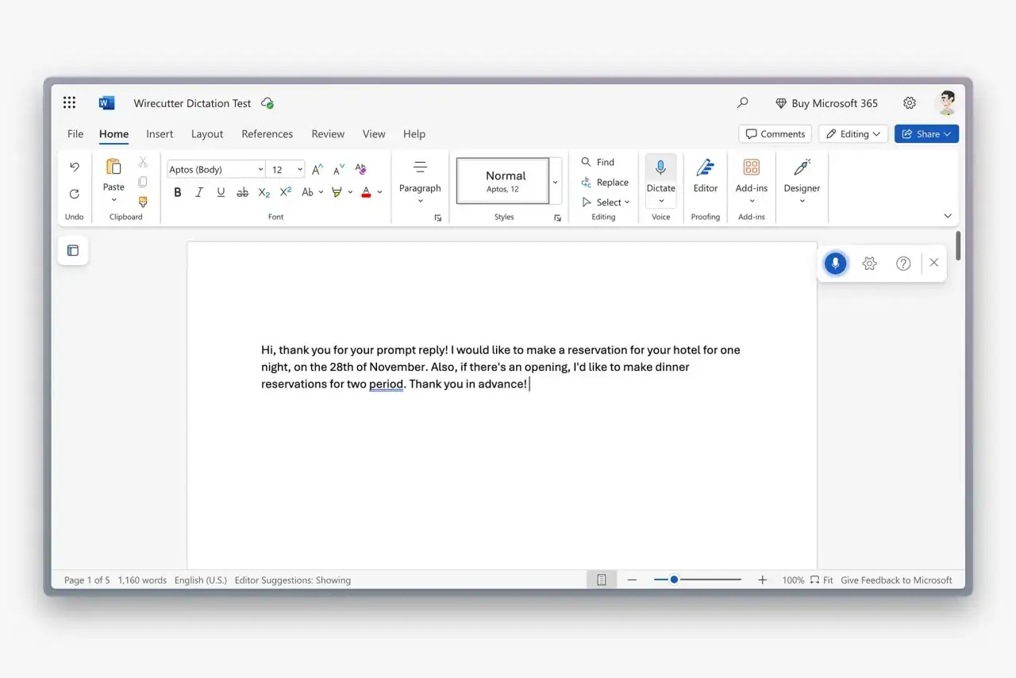Image resolution: width=1016 pixels, height=678 pixels.
Task: Select the Format Painter icon
Action: click(143, 202)
